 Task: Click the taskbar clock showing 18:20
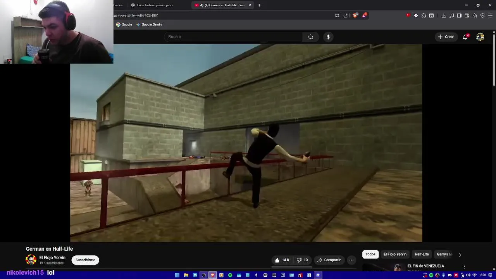[482, 275]
